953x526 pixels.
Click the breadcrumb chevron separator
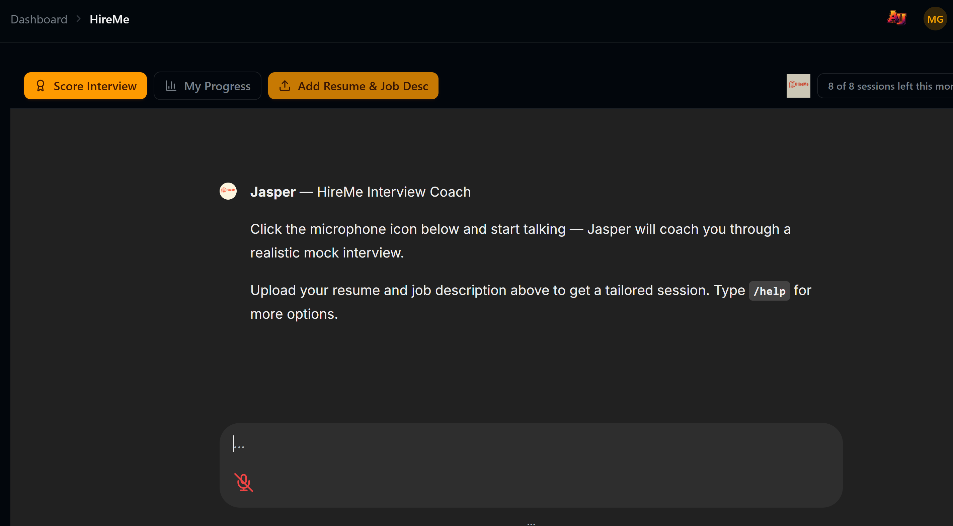(78, 19)
